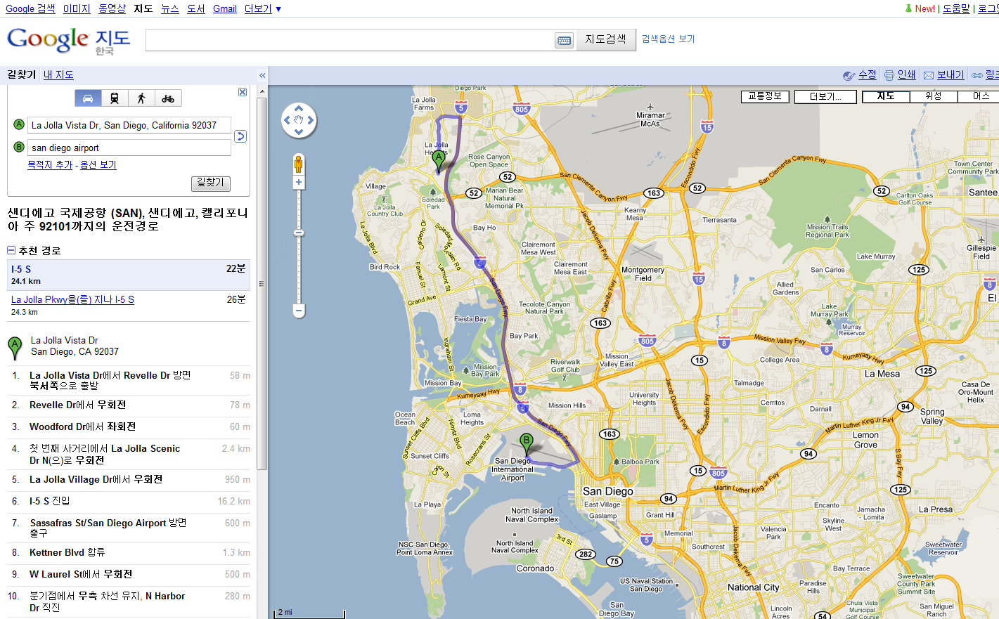Select the bicycling travel mode icon
The height and width of the screenshot is (619, 999).
(168, 98)
